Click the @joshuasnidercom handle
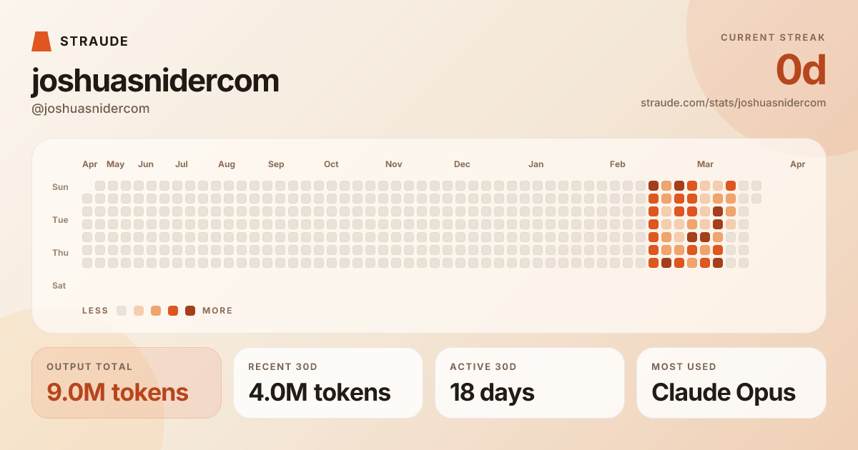Viewport: 858px width, 450px height. pyautogui.click(x=91, y=109)
